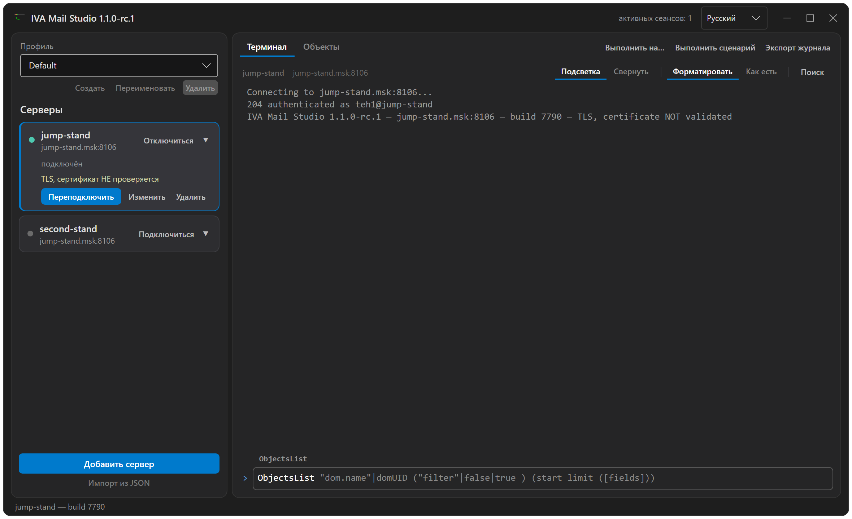Expand the second-stand server arrow
The height and width of the screenshot is (519, 852).
(x=206, y=234)
